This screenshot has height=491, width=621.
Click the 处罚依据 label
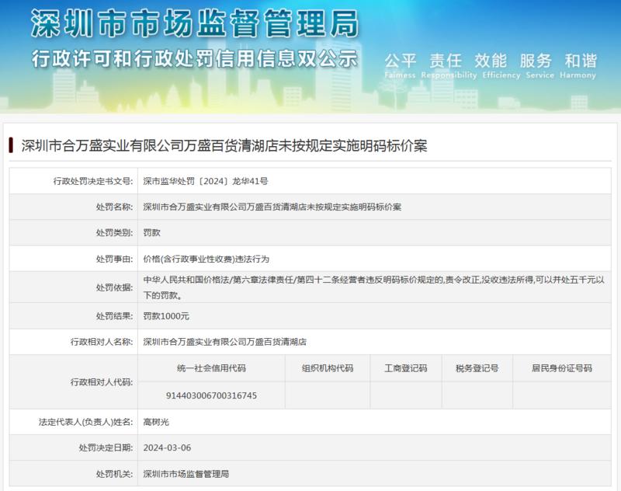pos(114,287)
